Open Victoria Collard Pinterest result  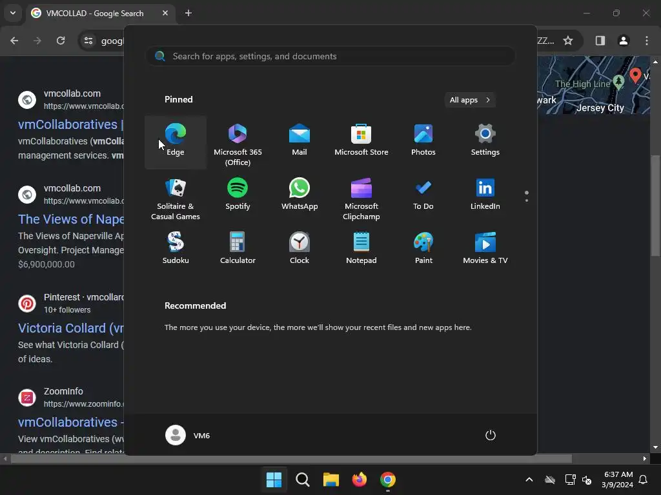[71, 328]
